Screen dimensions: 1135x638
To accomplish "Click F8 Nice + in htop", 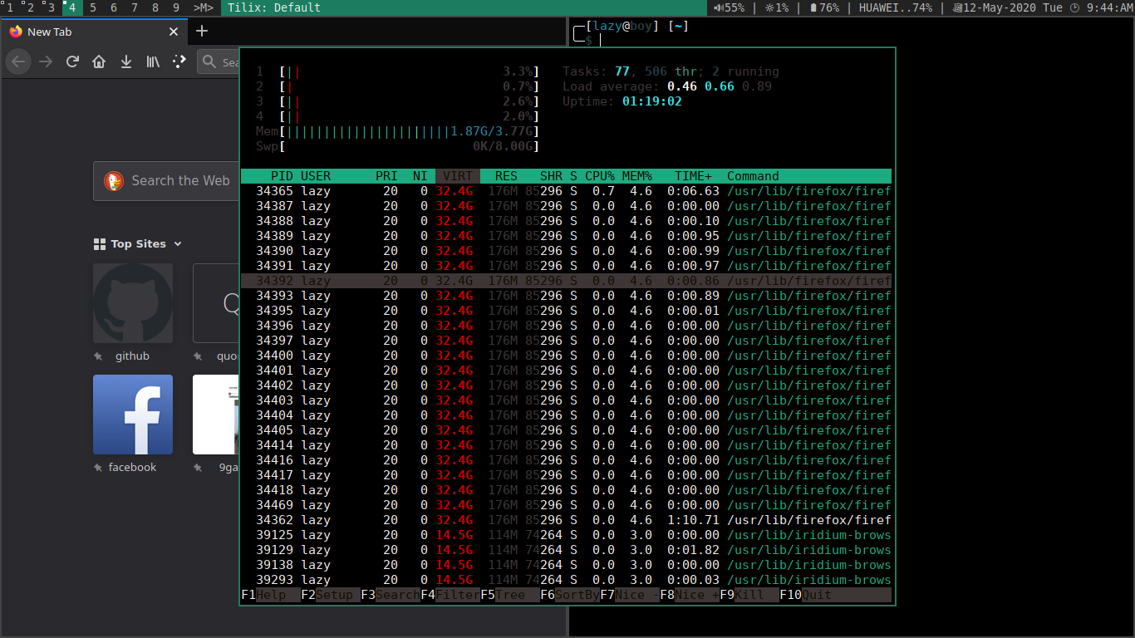I will (690, 595).
